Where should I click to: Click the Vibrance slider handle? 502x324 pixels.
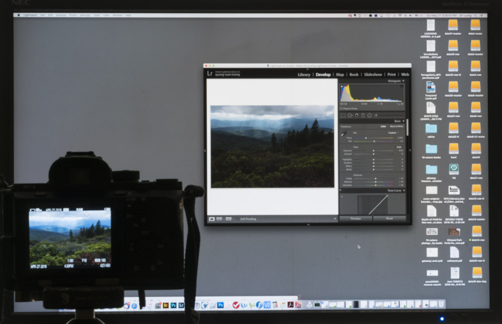click(x=375, y=182)
